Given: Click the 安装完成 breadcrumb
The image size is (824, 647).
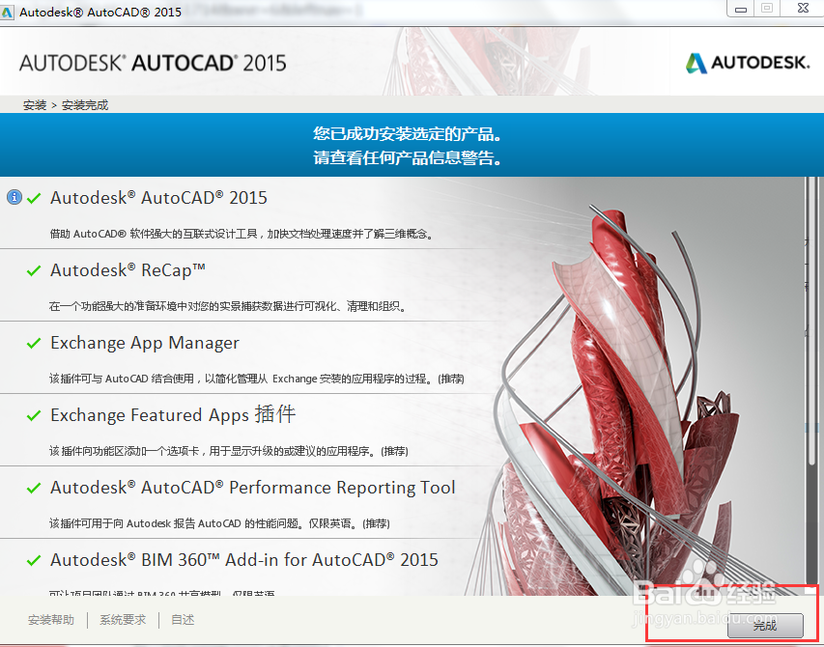Looking at the screenshot, I should [x=85, y=105].
